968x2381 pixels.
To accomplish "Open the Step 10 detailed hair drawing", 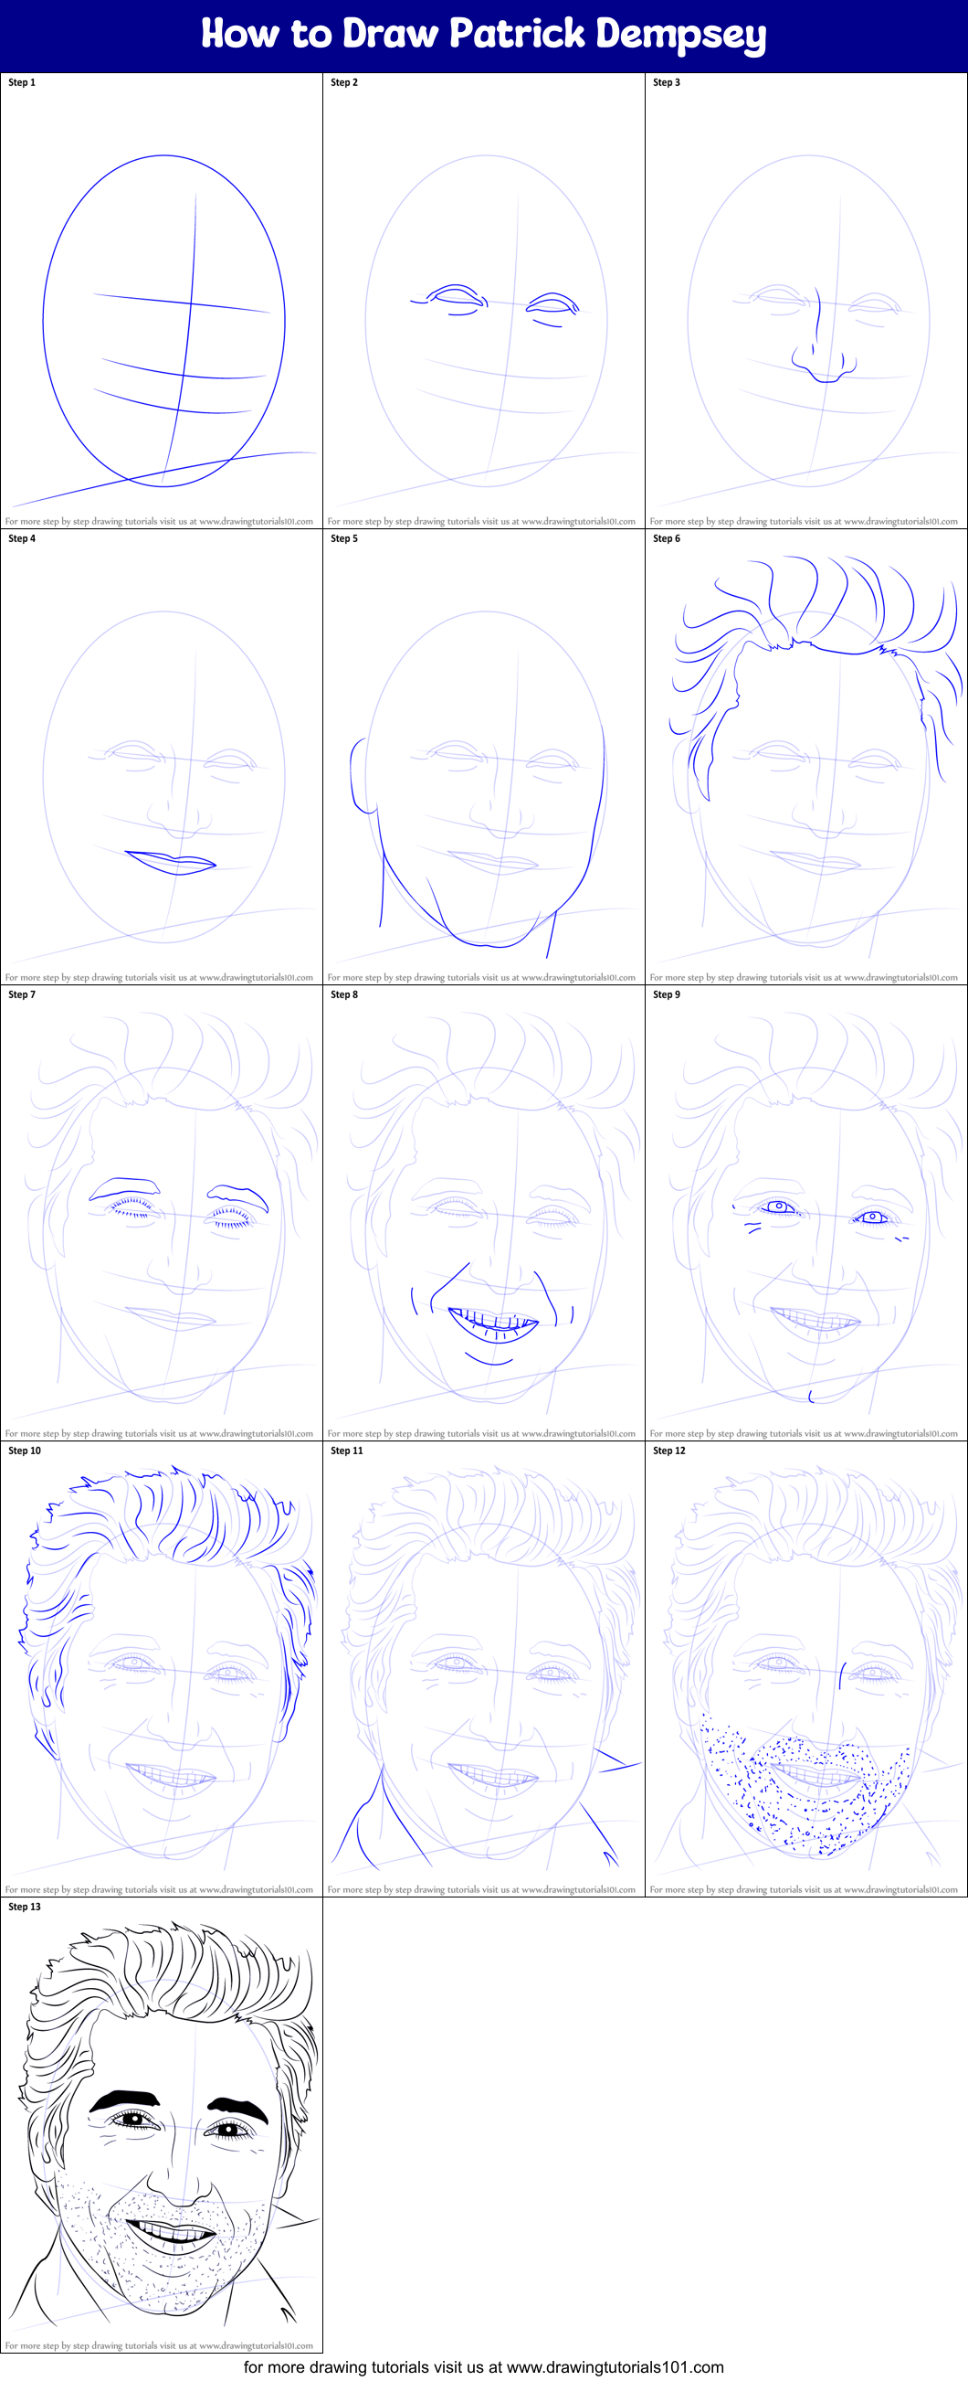I will point(162,1668).
